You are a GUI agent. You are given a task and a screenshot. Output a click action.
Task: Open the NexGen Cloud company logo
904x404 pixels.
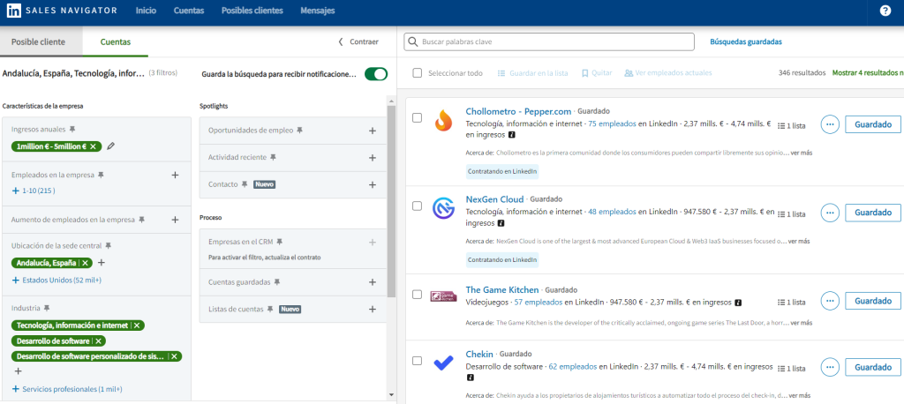[x=443, y=209]
